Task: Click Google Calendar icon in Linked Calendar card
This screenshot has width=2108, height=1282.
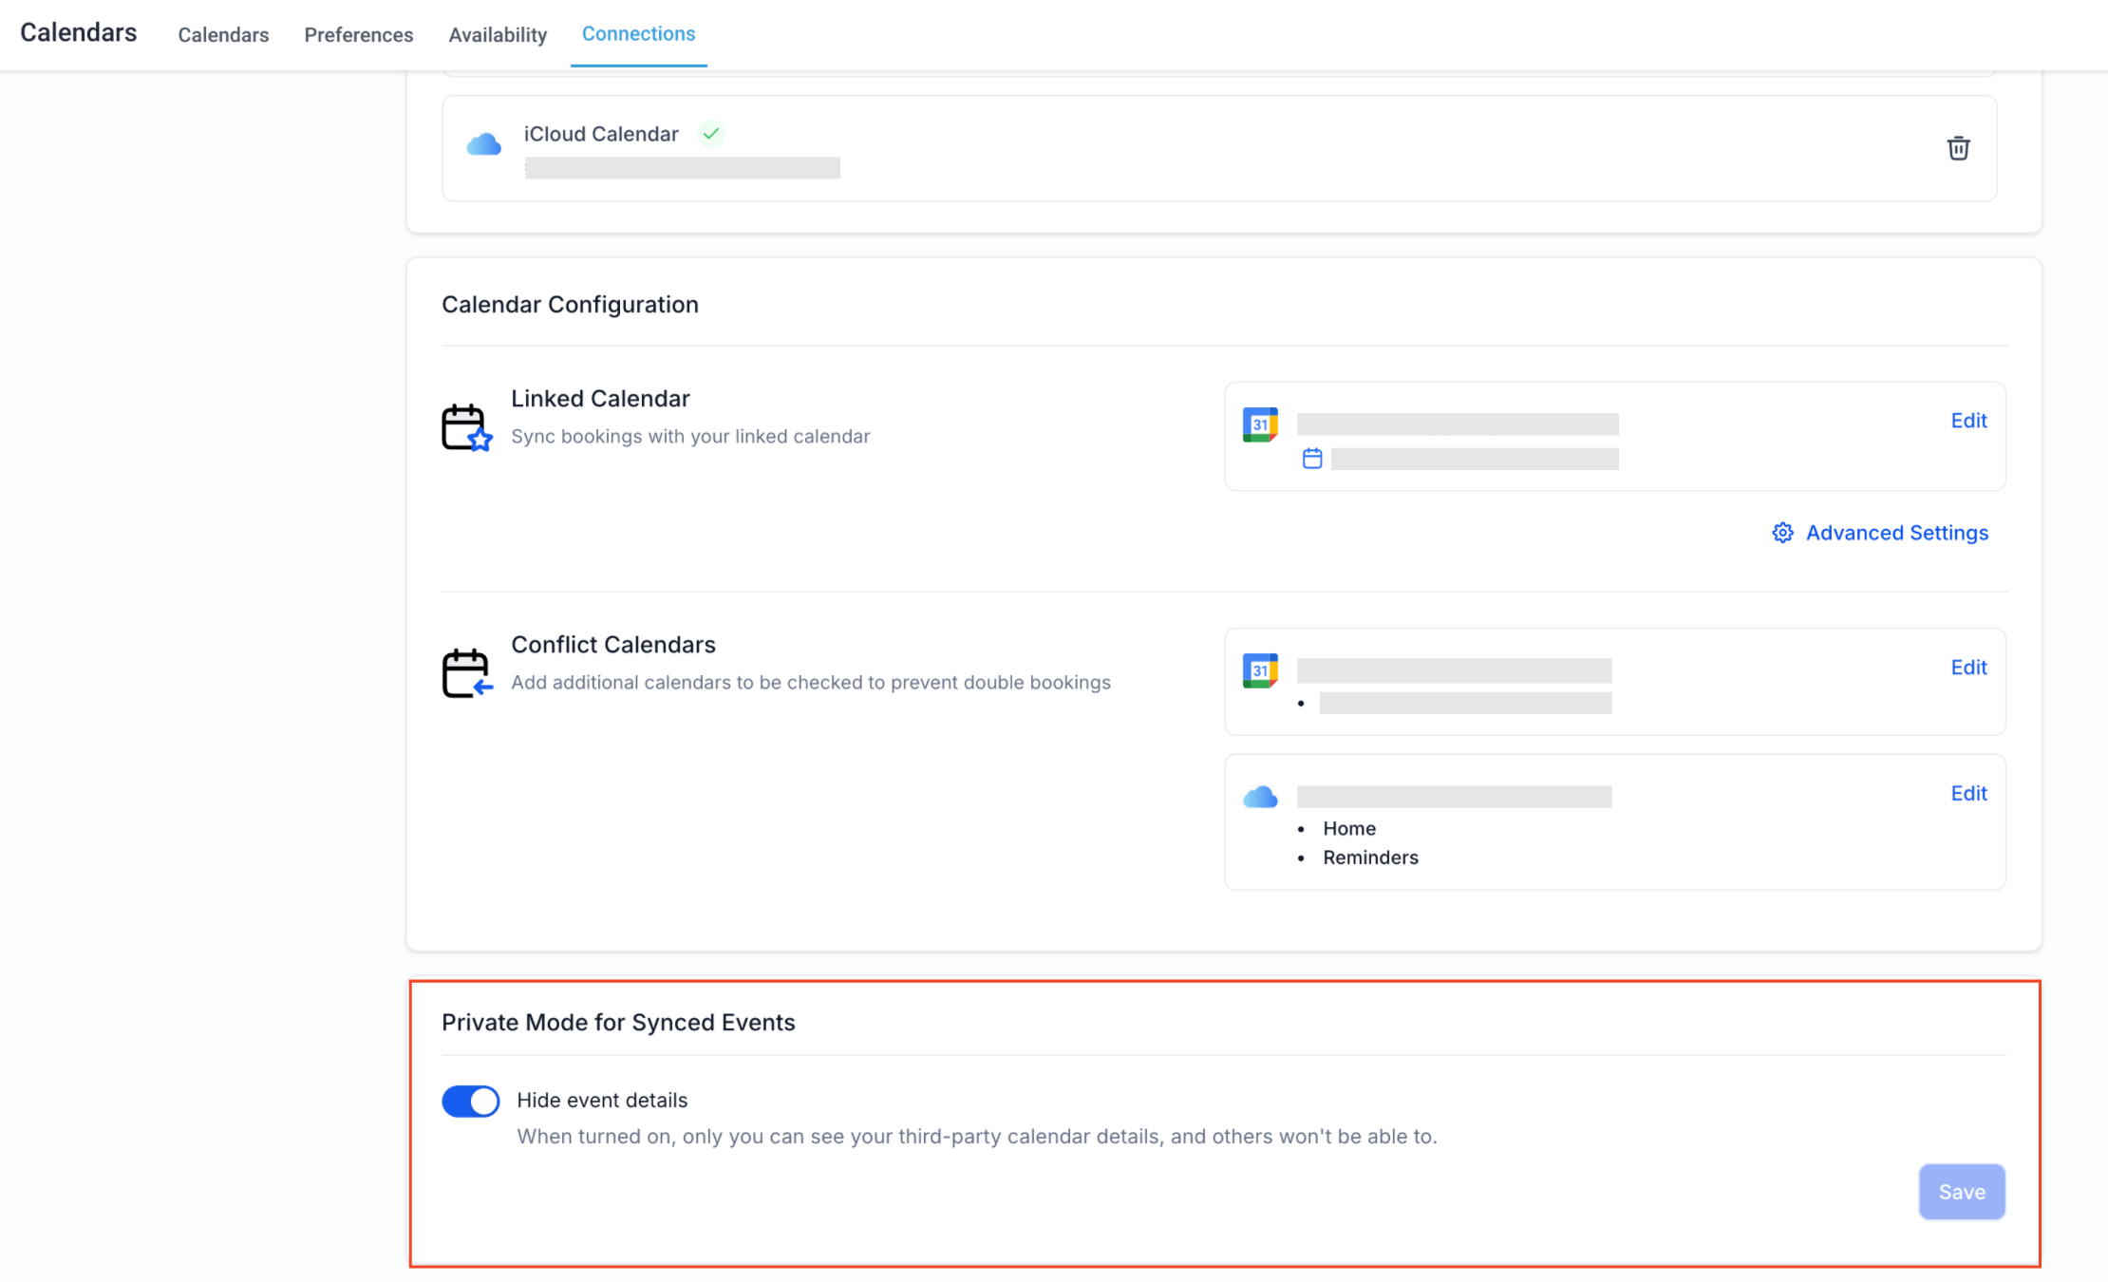Action: point(1260,424)
